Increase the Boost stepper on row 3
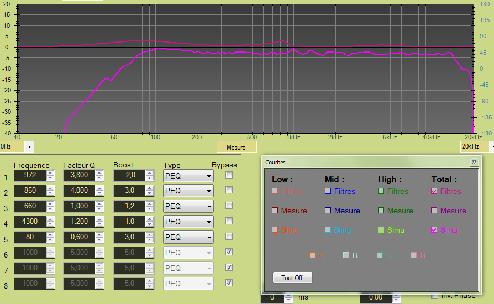Image resolution: width=494 pixels, height=304 pixels. (149, 204)
